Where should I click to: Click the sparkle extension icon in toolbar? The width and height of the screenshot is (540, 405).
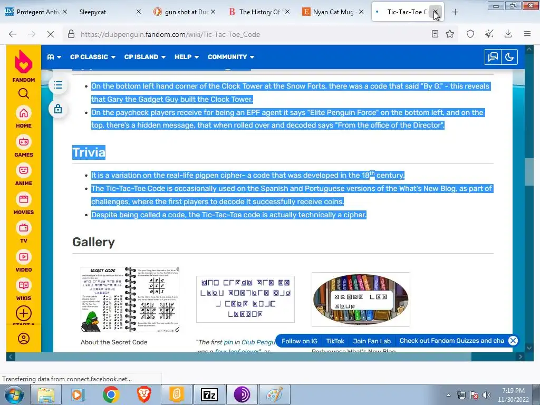click(489, 34)
